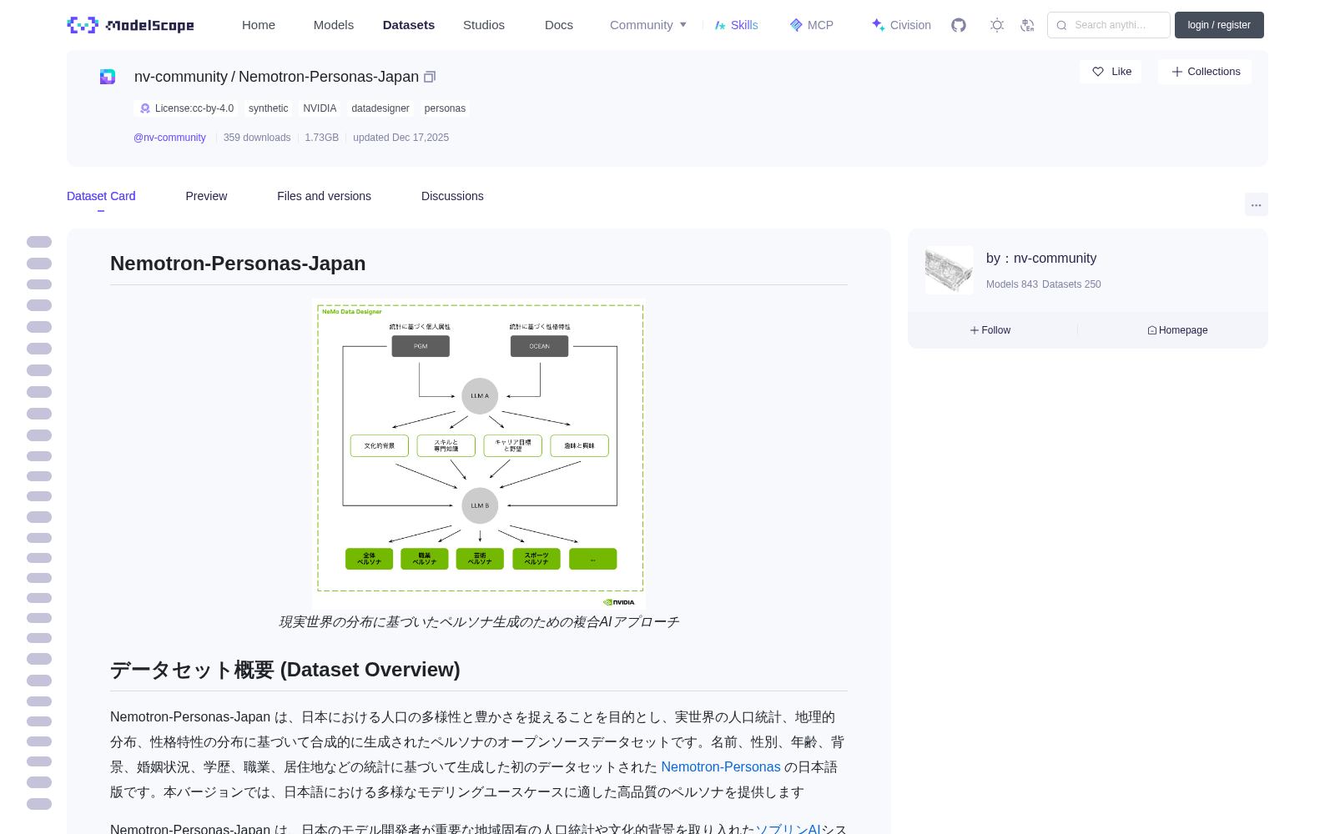The height and width of the screenshot is (834, 1335).
Task: Click the 1.73GB size text
Action: 322,138
